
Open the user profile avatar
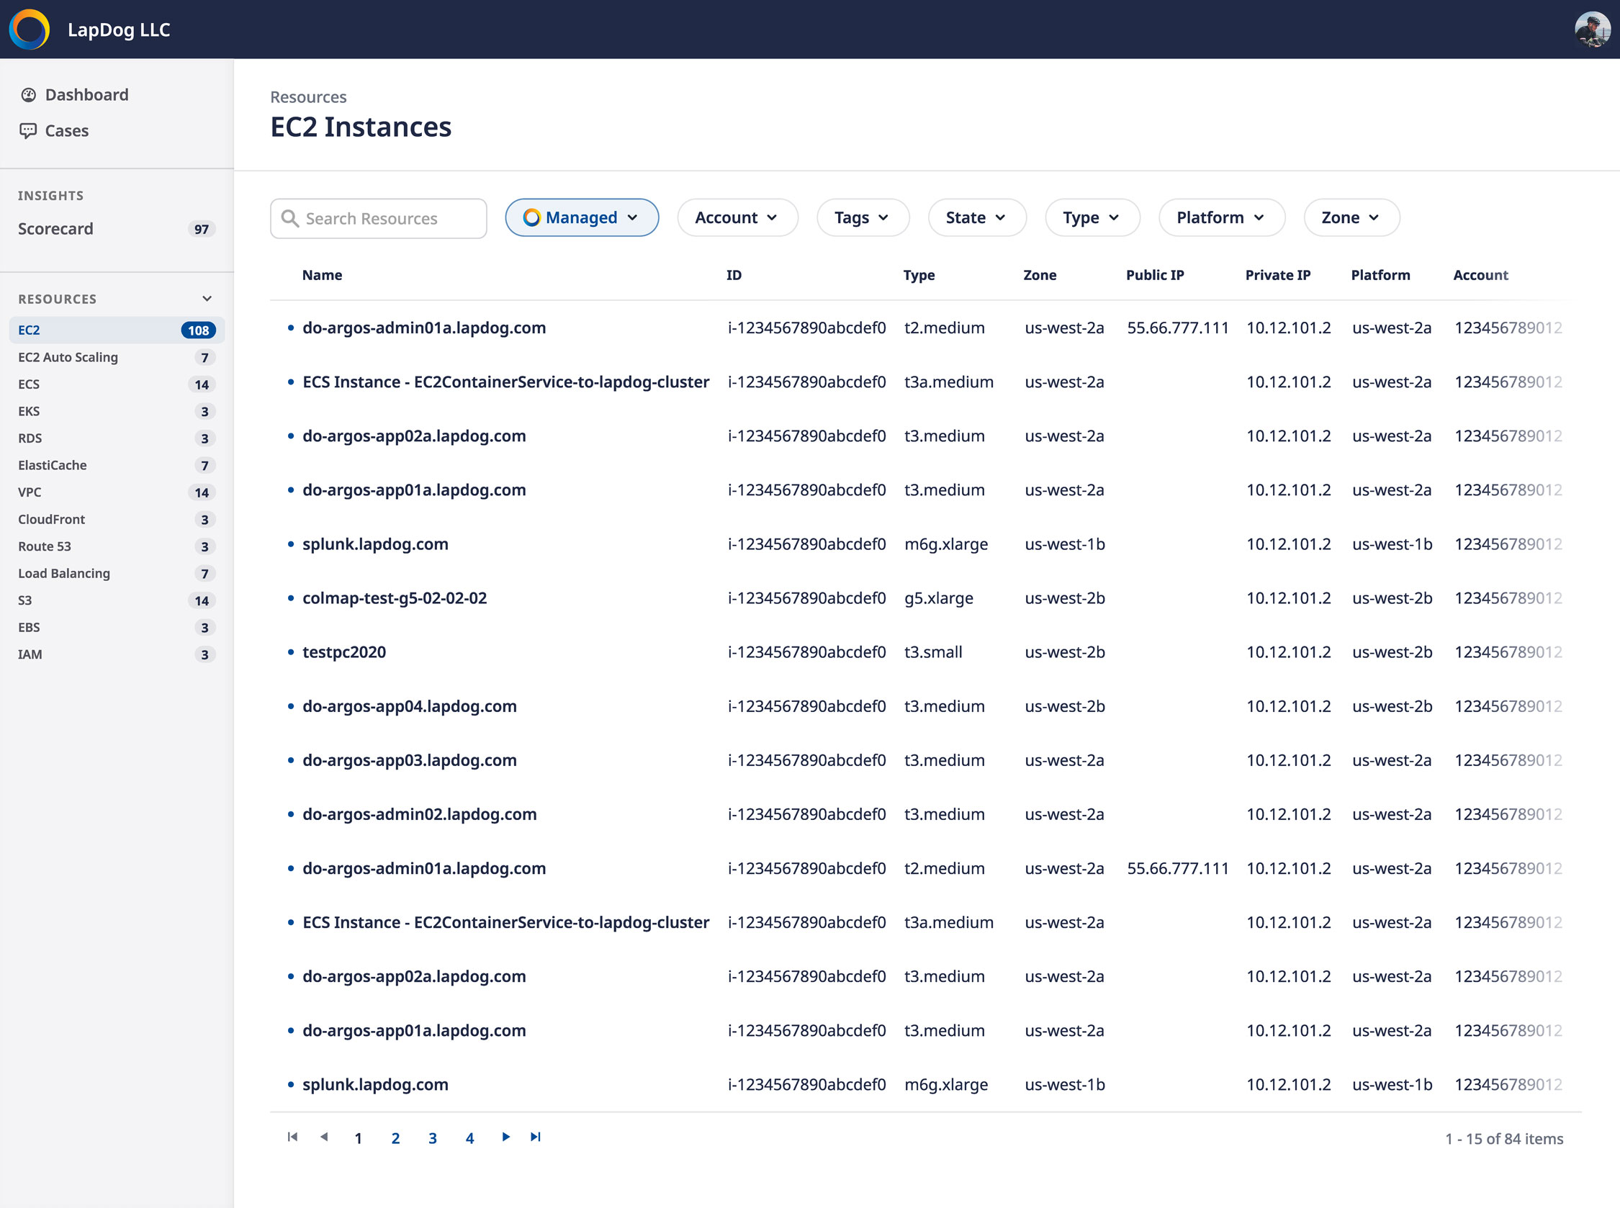coord(1591,30)
